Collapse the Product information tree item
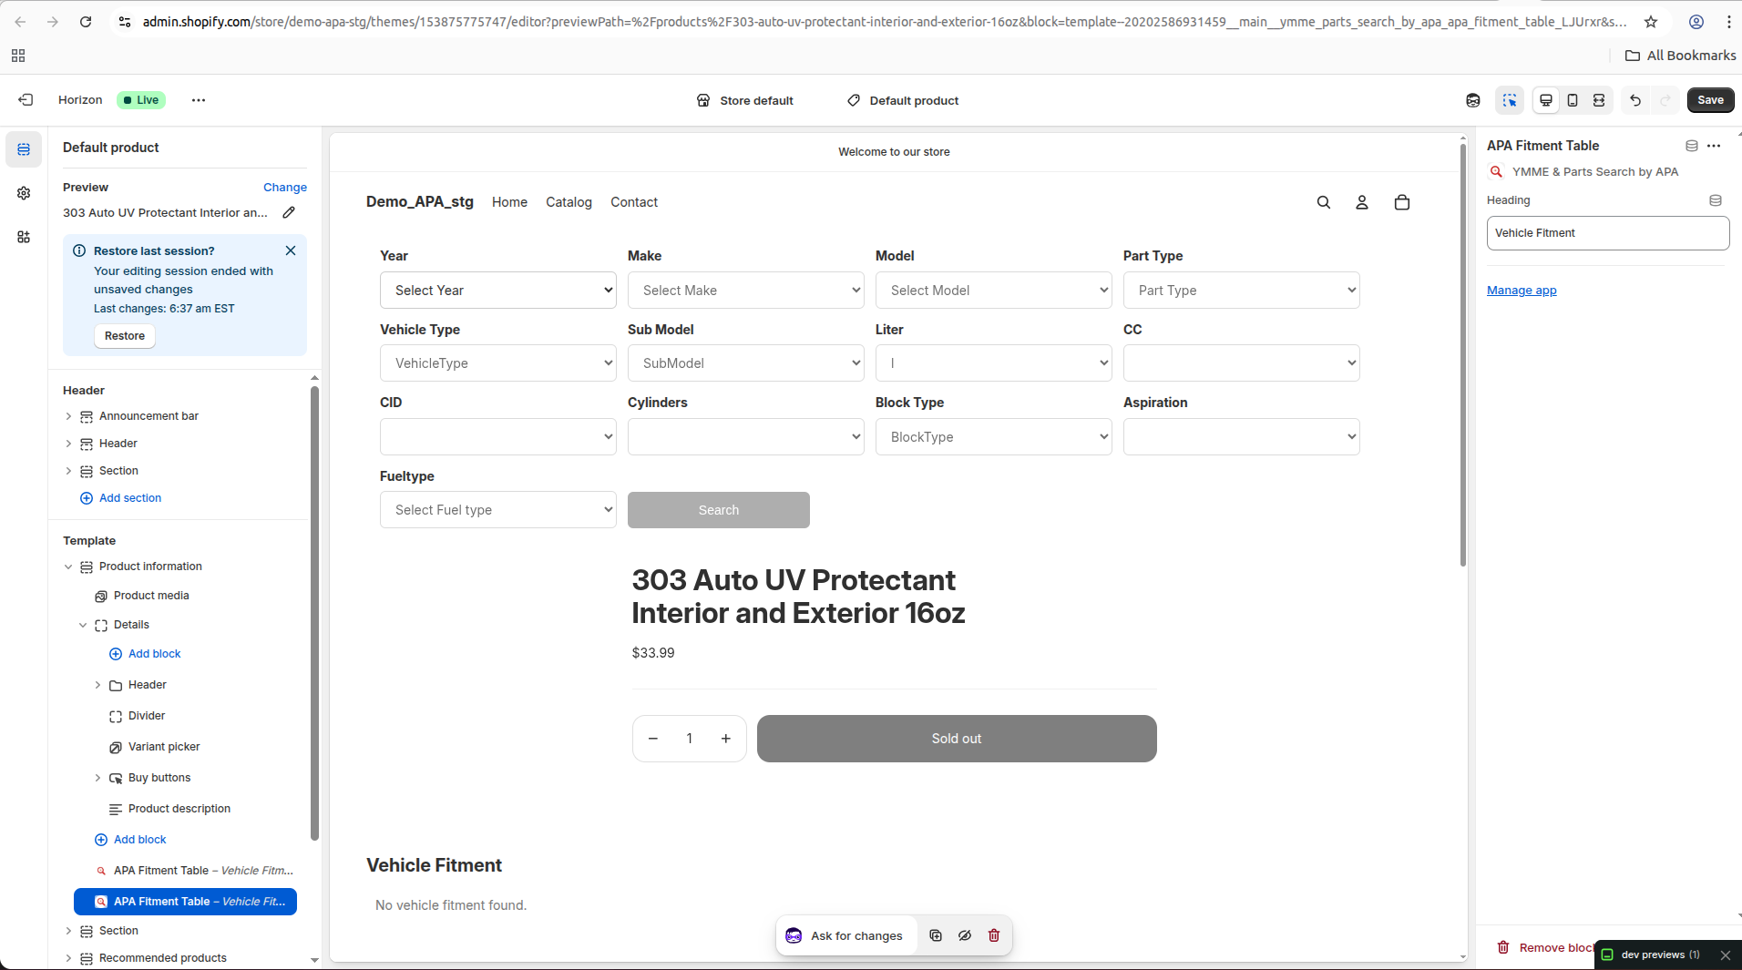The height and width of the screenshot is (970, 1742). [68, 567]
